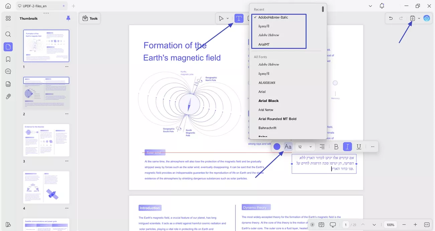Viewport: 435px width, 231px height.
Task: Zoom in with the plus button
Action: click(x=415, y=225)
